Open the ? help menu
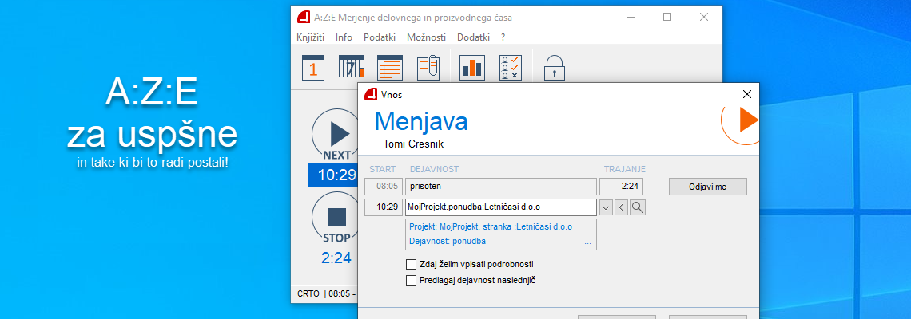The image size is (911, 319). point(503,37)
